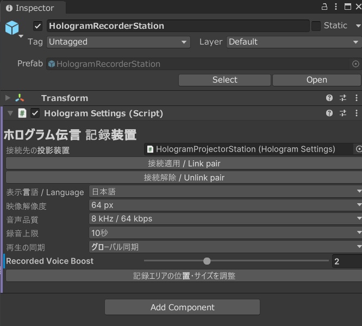Open the Tag dropdown showing Untagged
Viewport: 362px width, 326px height.
tap(118, 42)
